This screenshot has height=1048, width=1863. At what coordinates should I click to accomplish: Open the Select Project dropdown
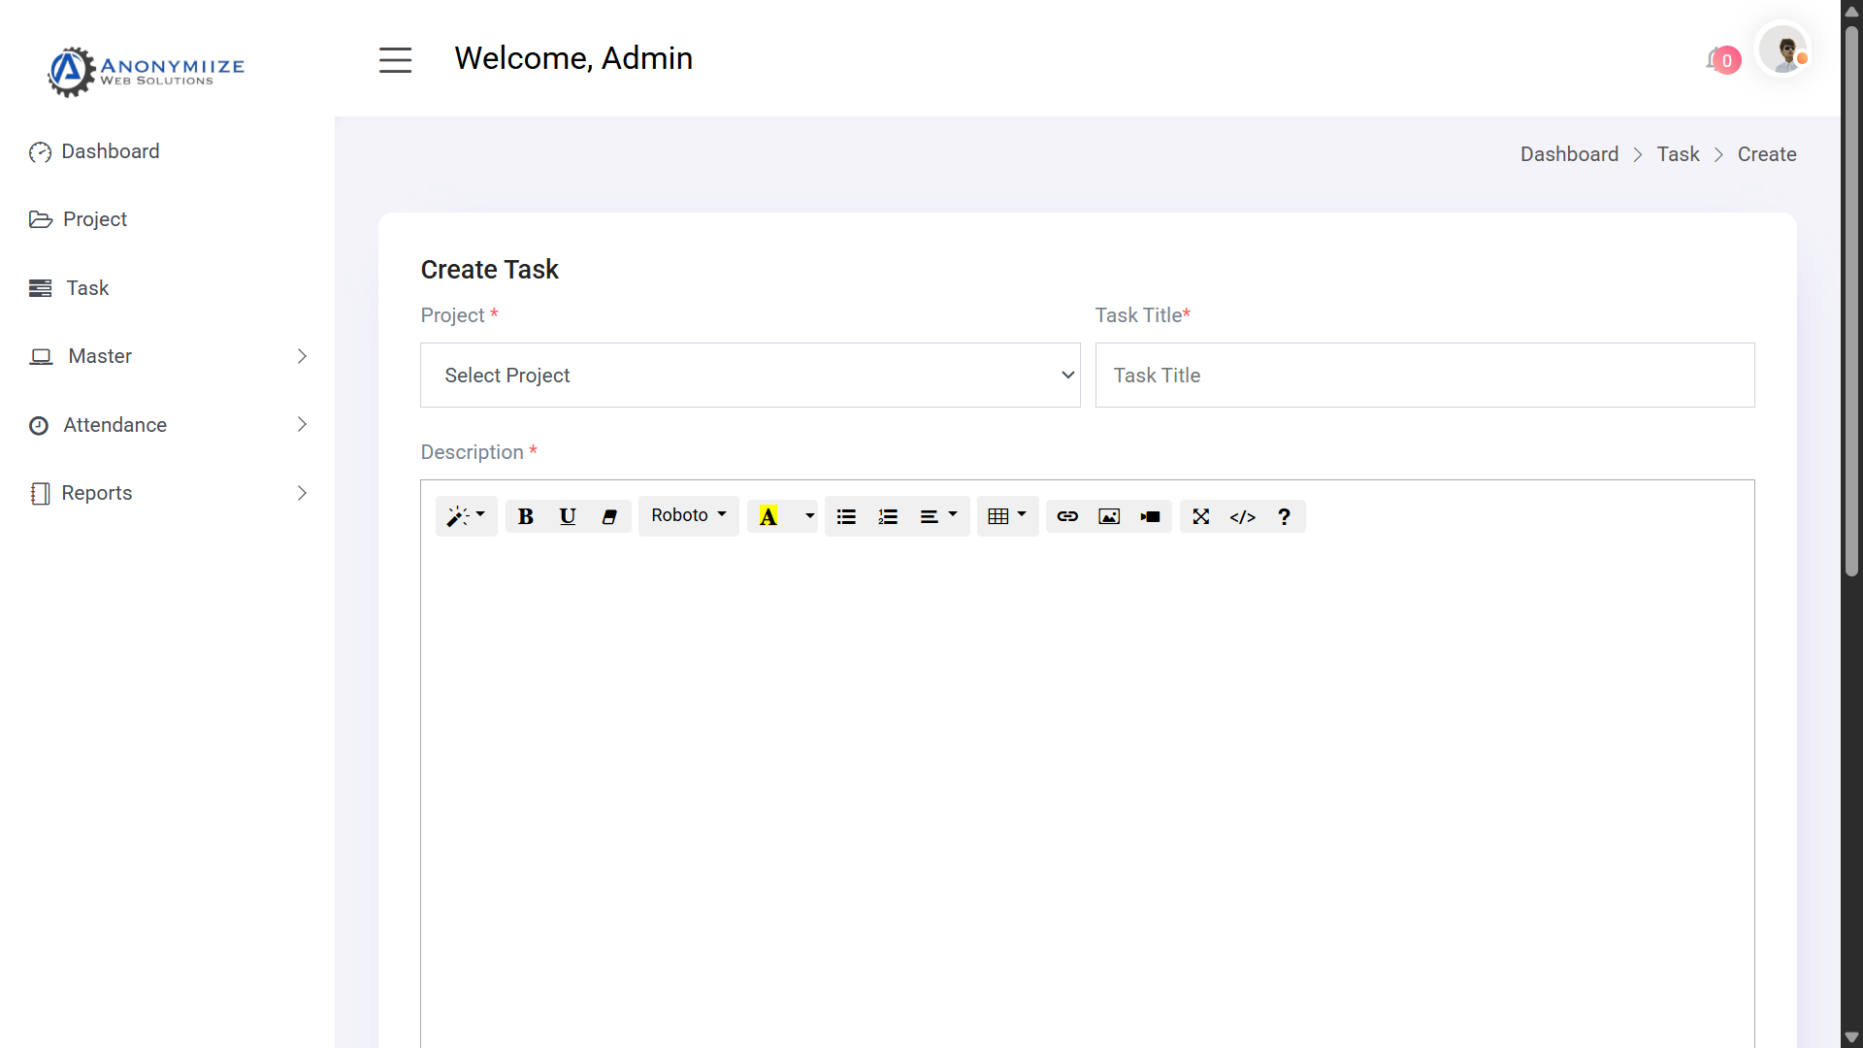tap(750, 376)
